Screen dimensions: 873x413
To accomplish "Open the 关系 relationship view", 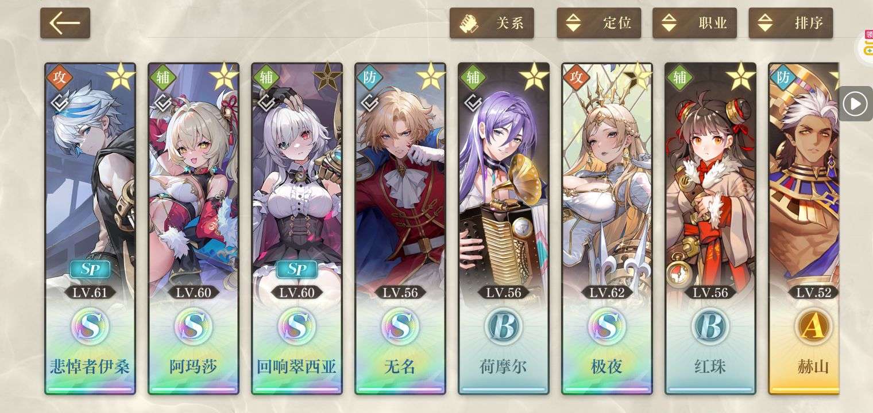I will click(x=492, y=23).
